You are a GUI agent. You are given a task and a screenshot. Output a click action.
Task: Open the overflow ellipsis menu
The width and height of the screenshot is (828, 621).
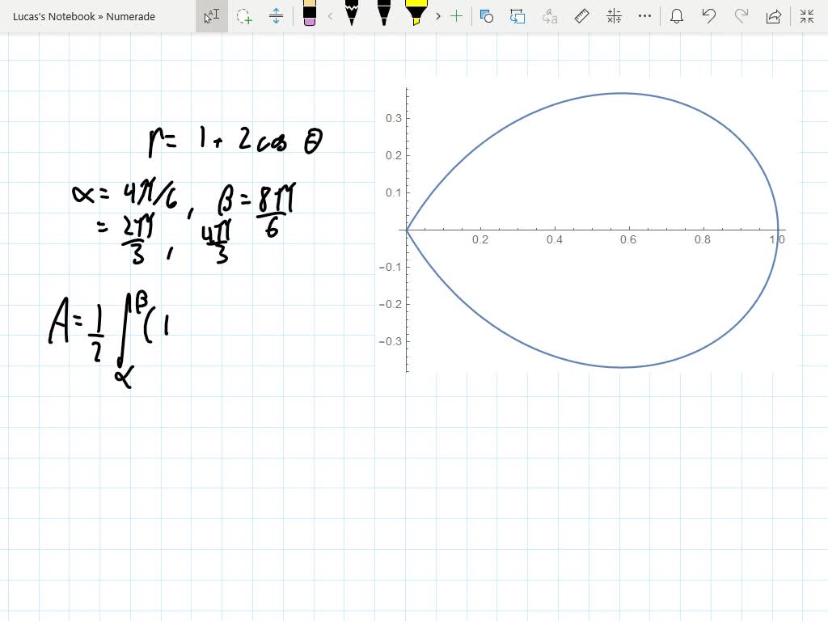point(644,16)
